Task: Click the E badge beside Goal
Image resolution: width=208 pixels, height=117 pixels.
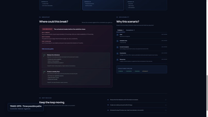Action: 117,35
